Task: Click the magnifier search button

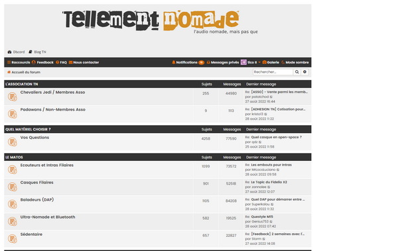Action: 297,72
